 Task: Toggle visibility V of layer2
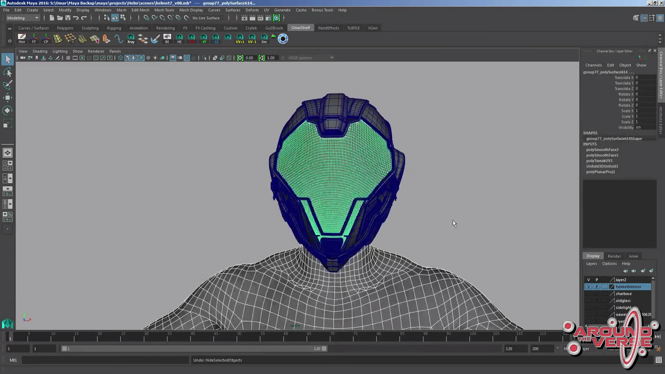588,280
